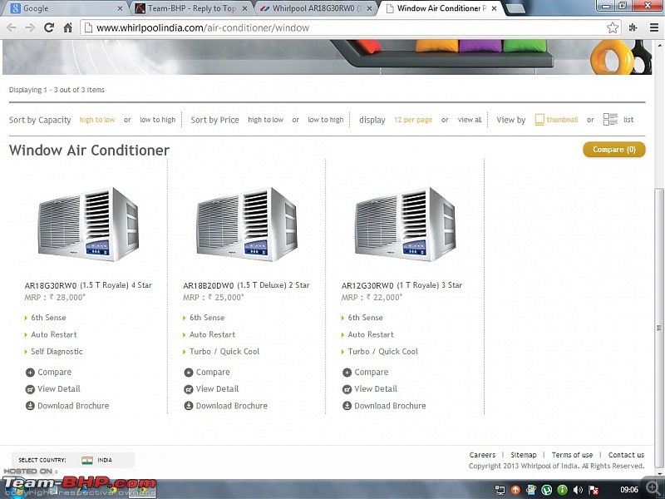Screen dimensions: 665x499
Task: Open the uTorrent tray icon
Action: (x=546, y=490)
